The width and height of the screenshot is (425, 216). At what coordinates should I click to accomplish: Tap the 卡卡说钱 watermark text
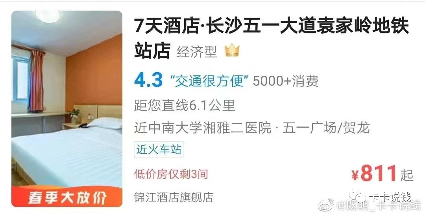click(390, 196)
